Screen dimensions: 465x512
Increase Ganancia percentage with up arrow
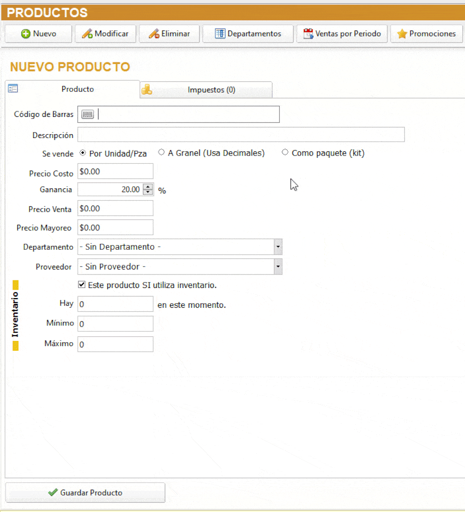click(148, 187)
